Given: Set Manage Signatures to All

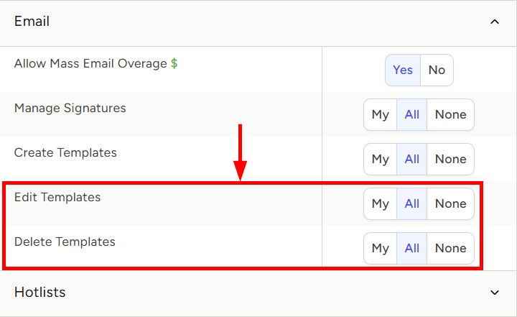Looking at the screenshot, I should pos(412,114).
